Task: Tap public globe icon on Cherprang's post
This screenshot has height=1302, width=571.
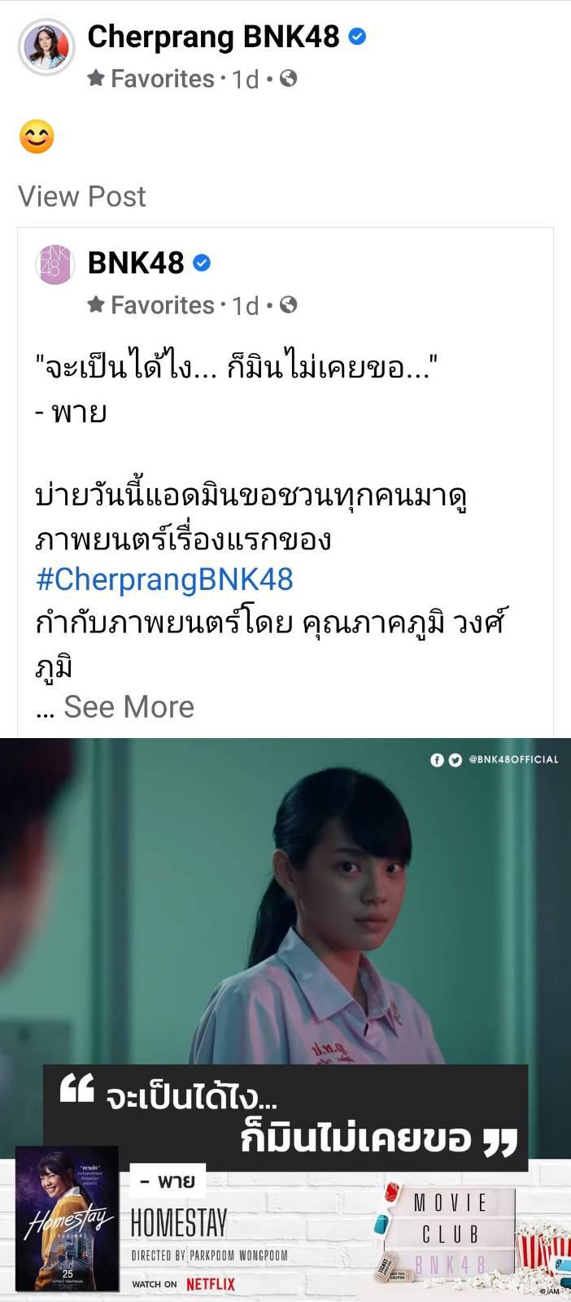Action: tap(288, 78)
